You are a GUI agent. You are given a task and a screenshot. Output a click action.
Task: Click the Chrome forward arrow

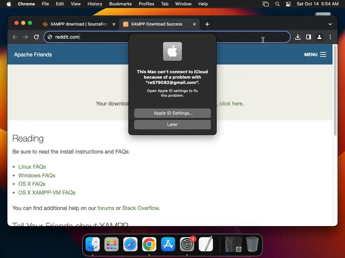tap(26, 37)
